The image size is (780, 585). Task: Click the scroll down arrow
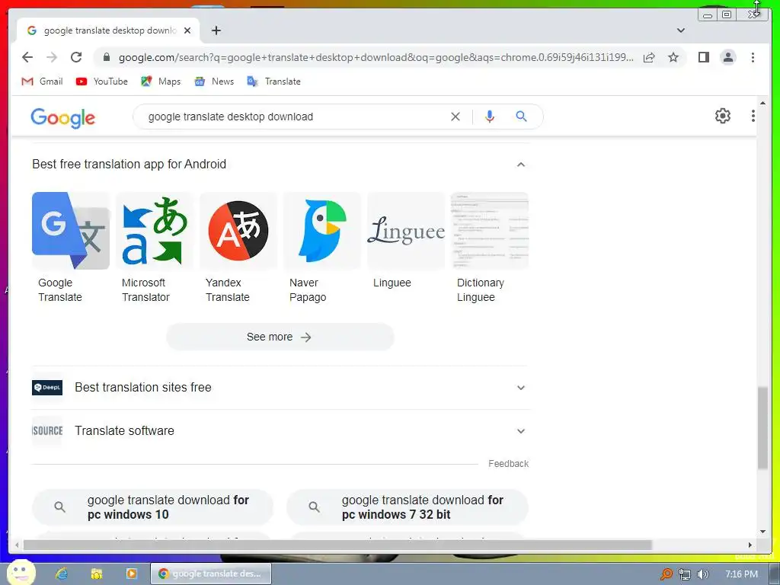762,531
